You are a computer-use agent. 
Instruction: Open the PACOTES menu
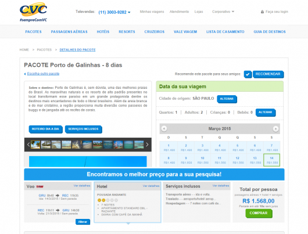pyautogui.click(x=33, y=31)
